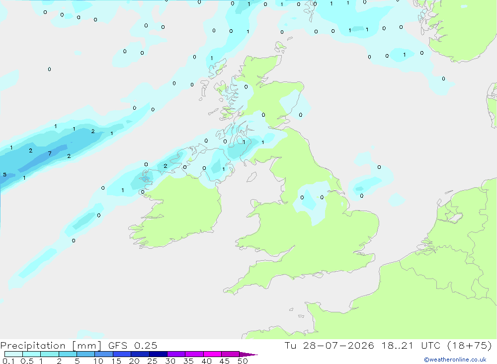497x364 pixels.
Task: Click the legend label "0.1"
Action: (x=8, y=361)
